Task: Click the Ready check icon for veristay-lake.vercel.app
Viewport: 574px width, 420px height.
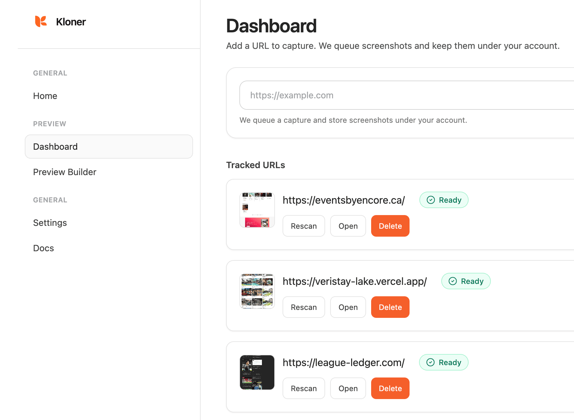Action: coord(453,281)
